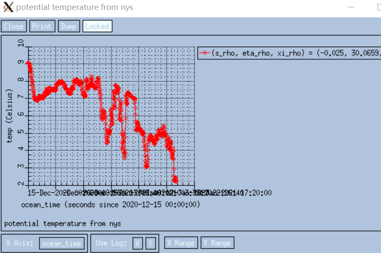Open the Y Range settings
Image resolution: width=381 pixels, height=253 pixels.
pyautogui.click(x=217, y=243)
